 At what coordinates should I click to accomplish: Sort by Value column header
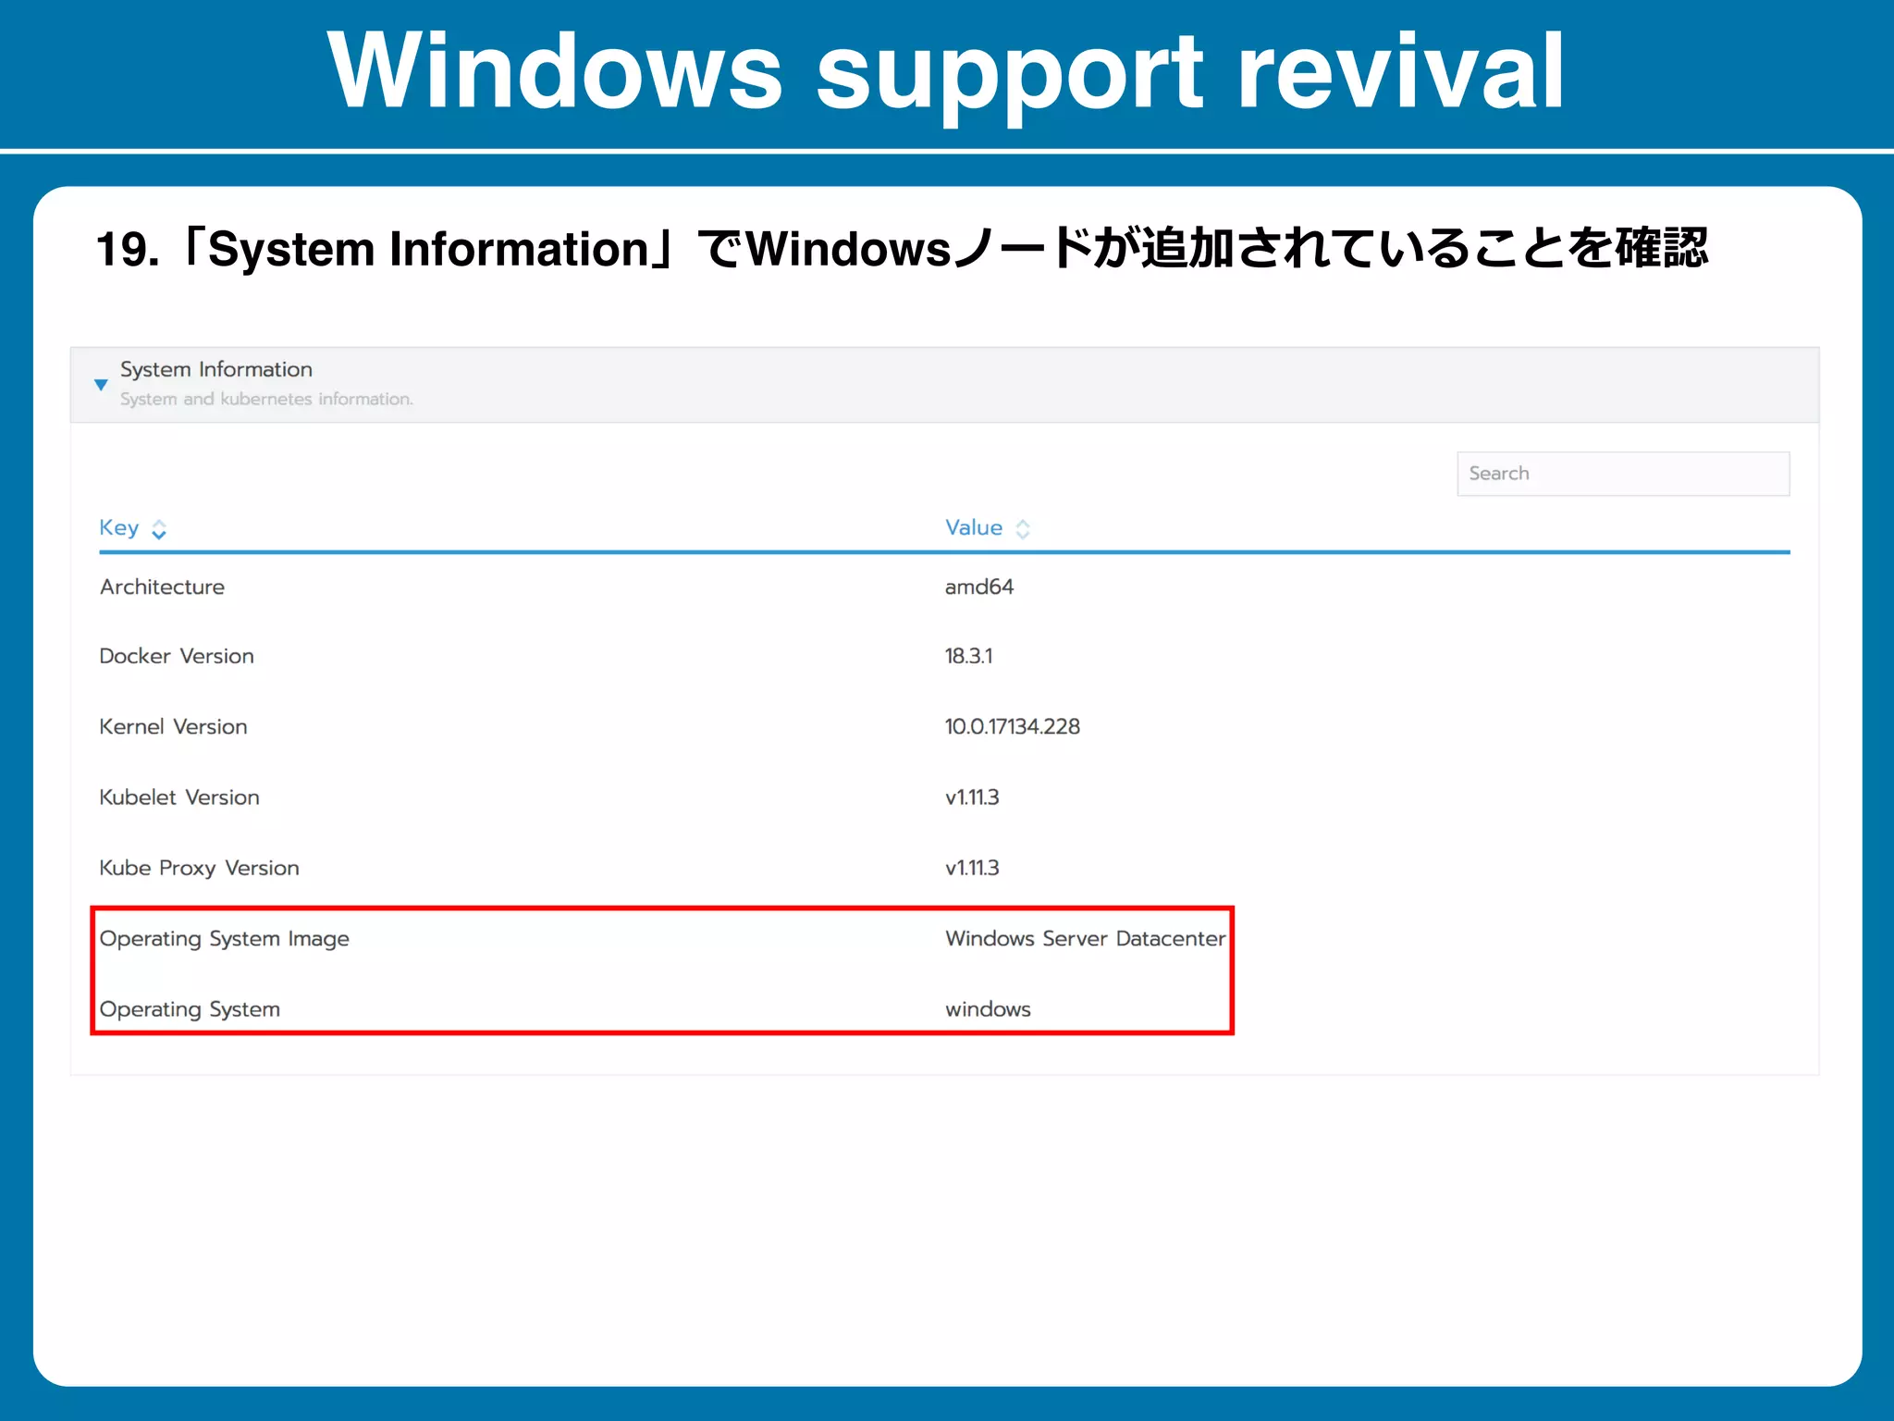pos(974,527)
